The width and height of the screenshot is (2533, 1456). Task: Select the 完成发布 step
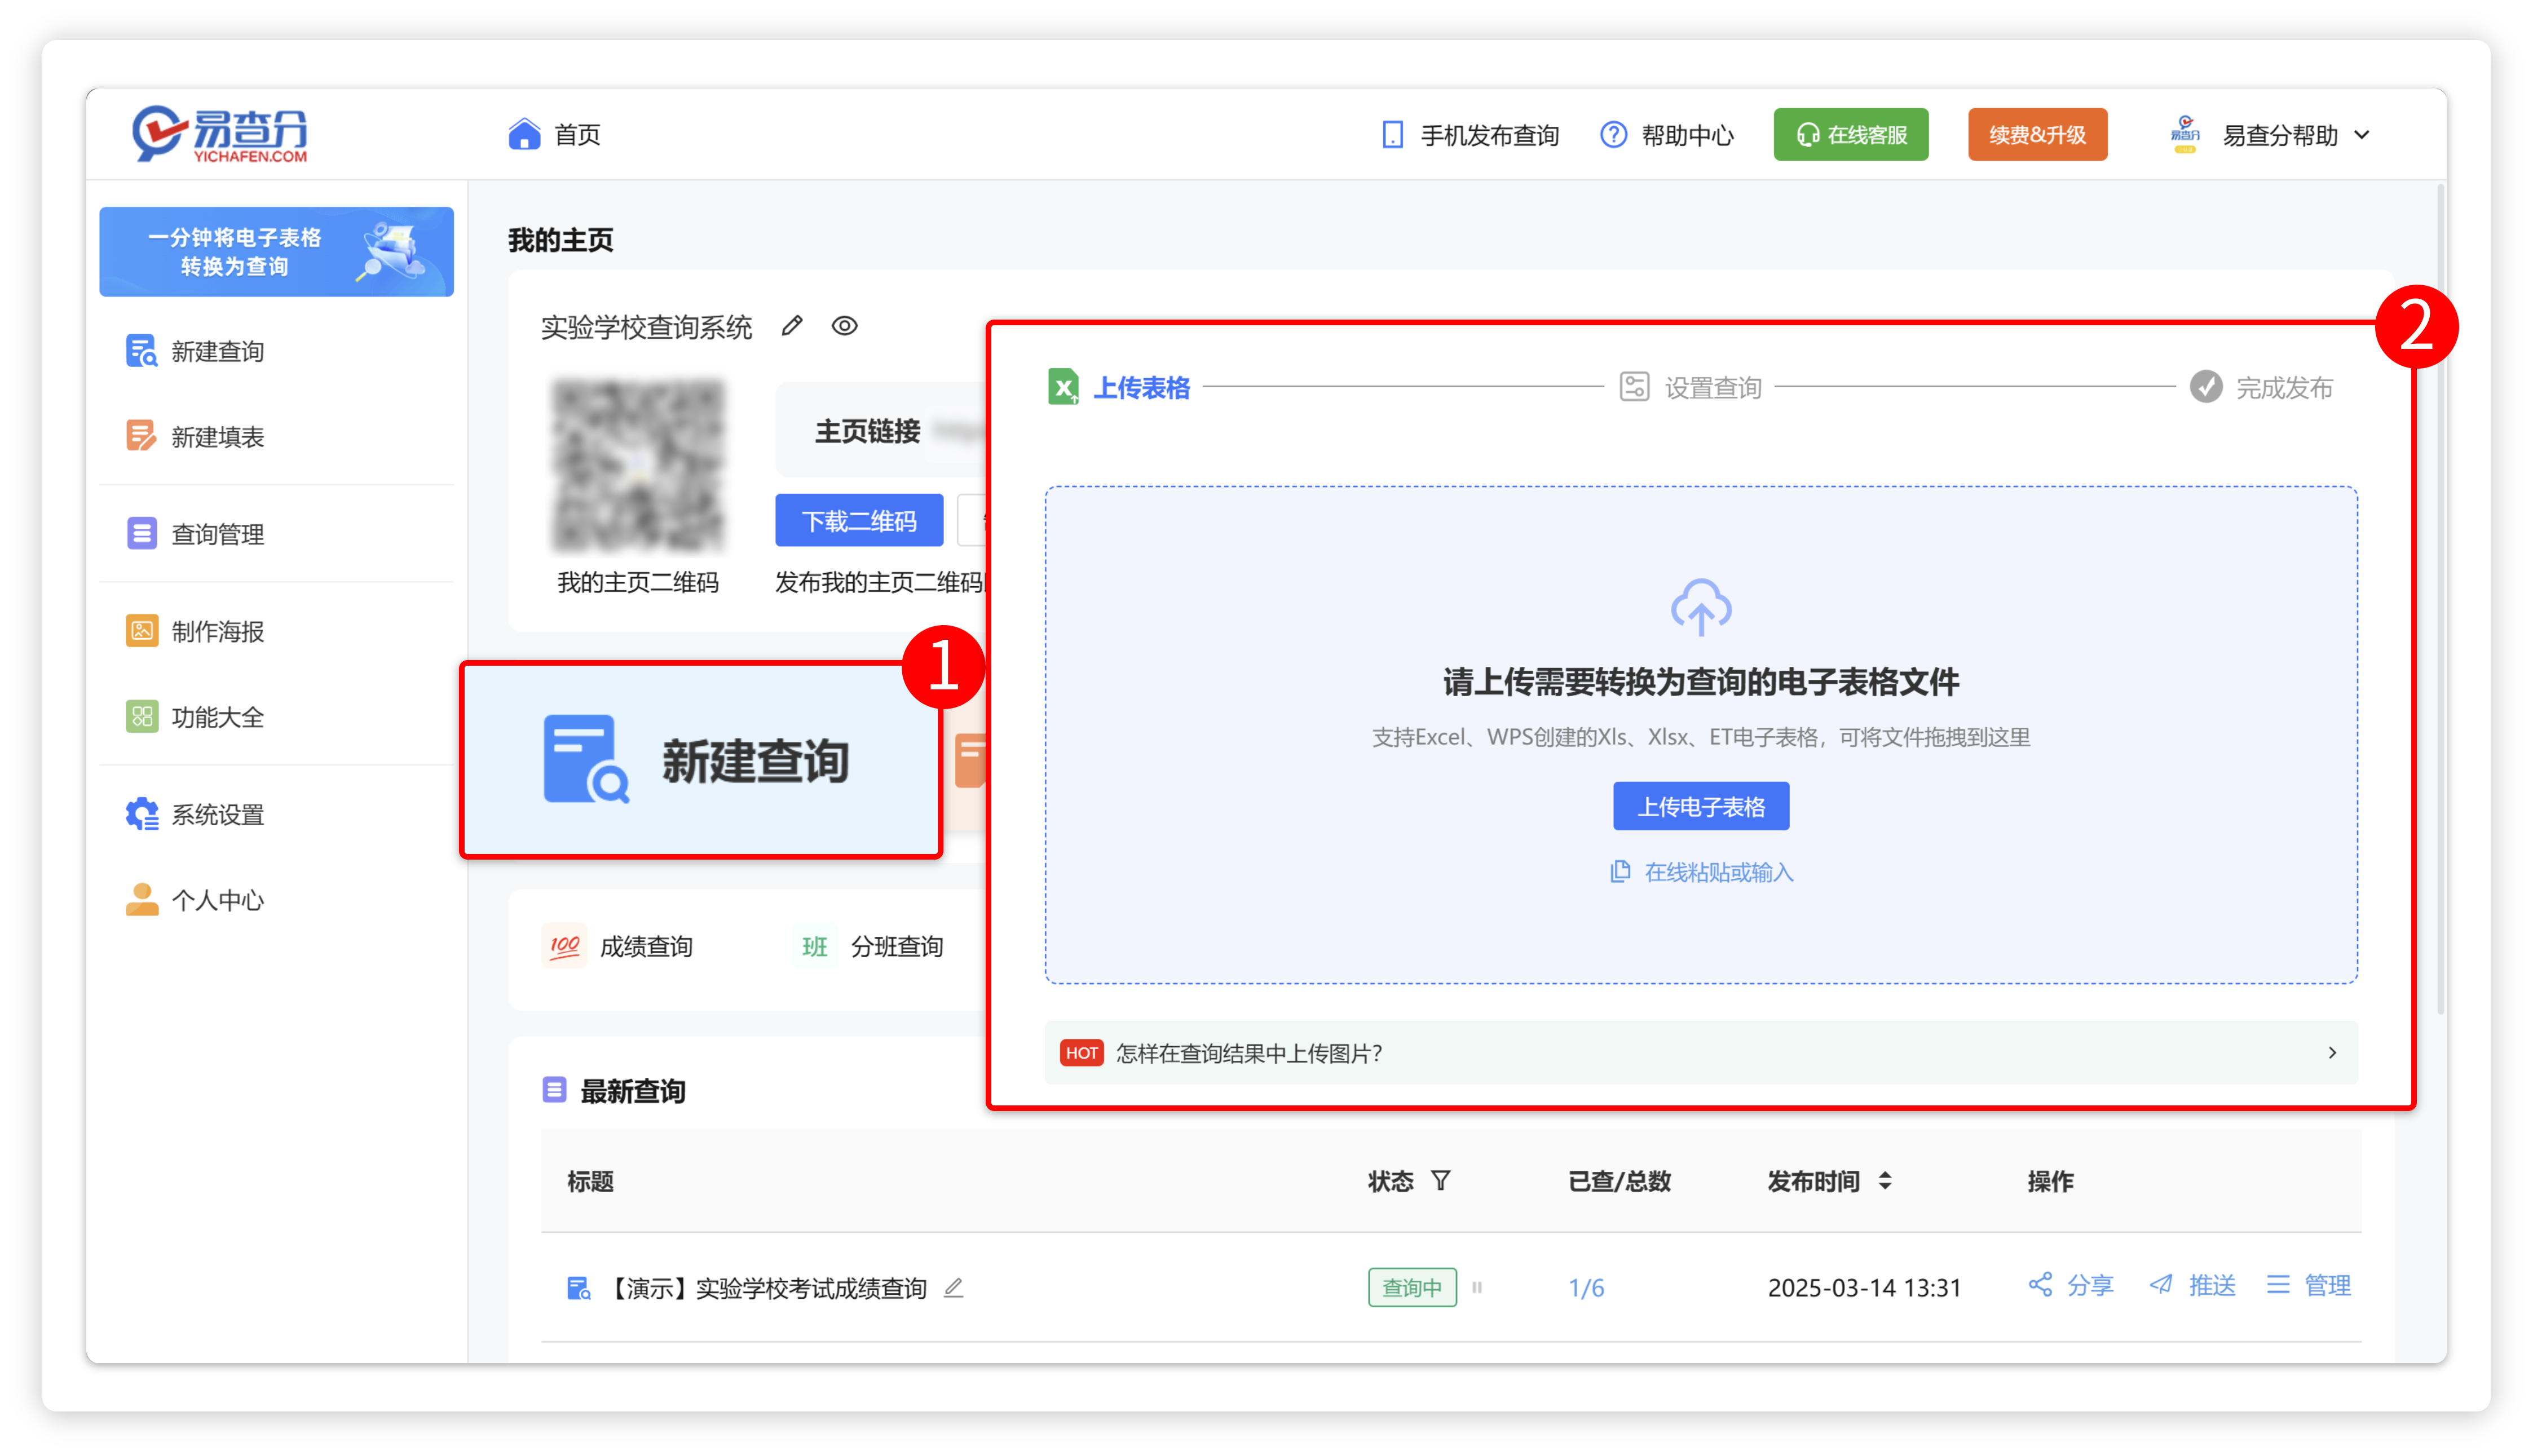point(2262,387)
